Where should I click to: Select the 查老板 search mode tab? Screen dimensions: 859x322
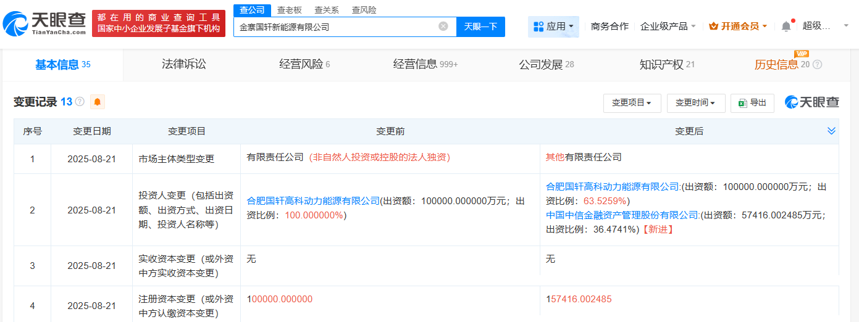pos(290,10)
